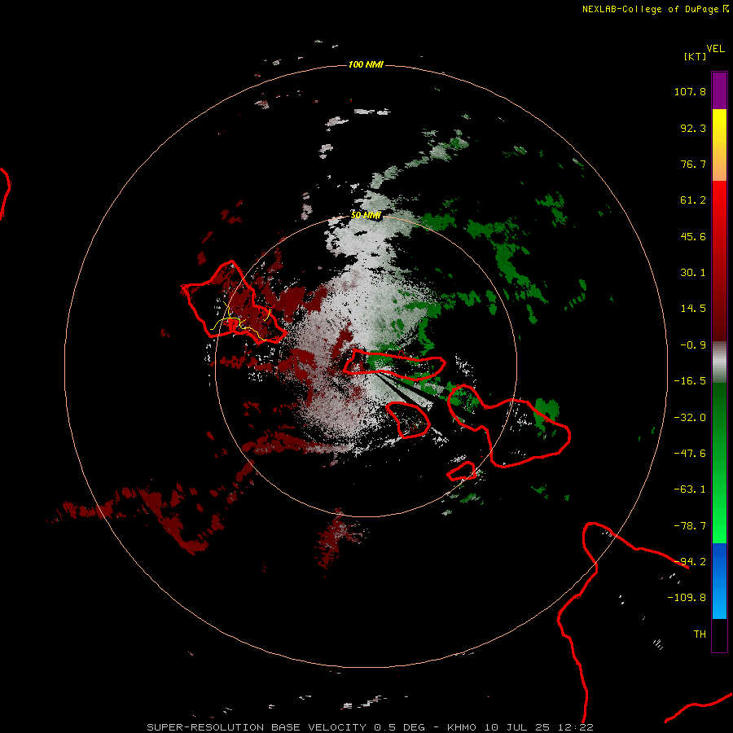
Task: Click the VEL legend title
Action: coord(715,49)
